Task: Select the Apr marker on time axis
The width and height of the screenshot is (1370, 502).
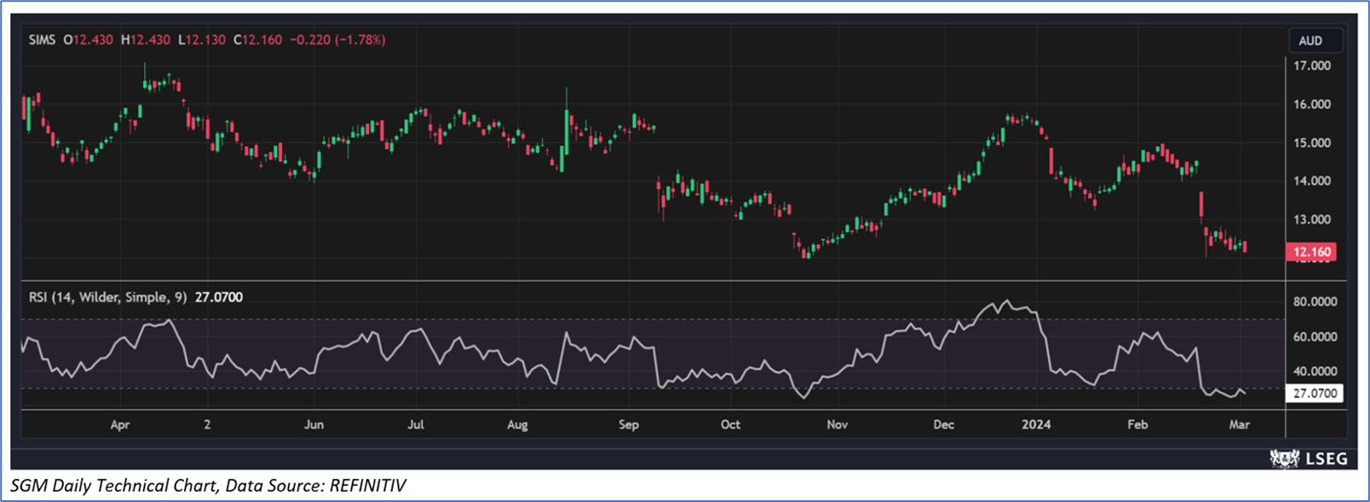Action: tap(120, 424)
